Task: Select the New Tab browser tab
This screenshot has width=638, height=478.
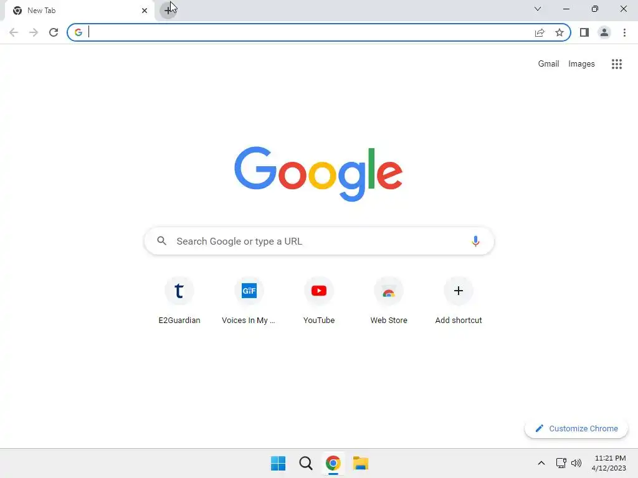Action: 79,11
